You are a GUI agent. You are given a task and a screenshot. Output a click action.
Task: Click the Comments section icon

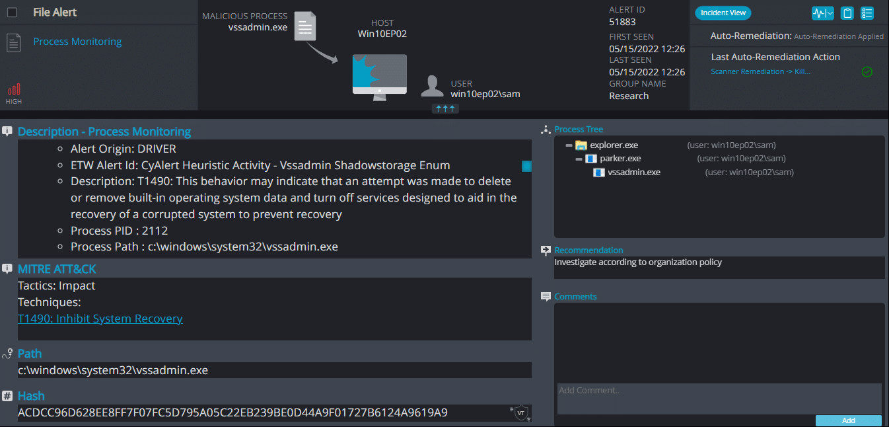click(546, 297)
